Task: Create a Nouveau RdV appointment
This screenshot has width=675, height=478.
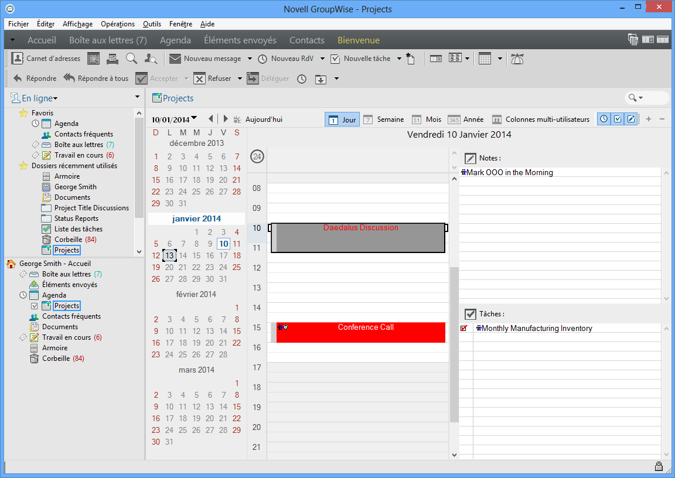Action: tap(286, 59)
